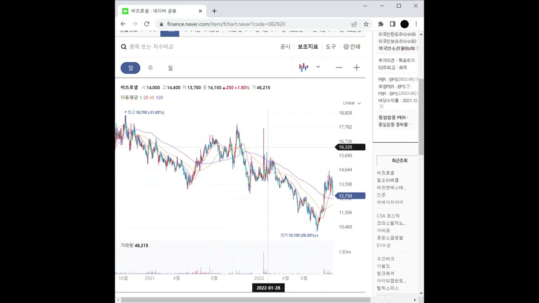539x303 pixels.
Task: Toggle the browser side panel icon
Action: [392, 24]
